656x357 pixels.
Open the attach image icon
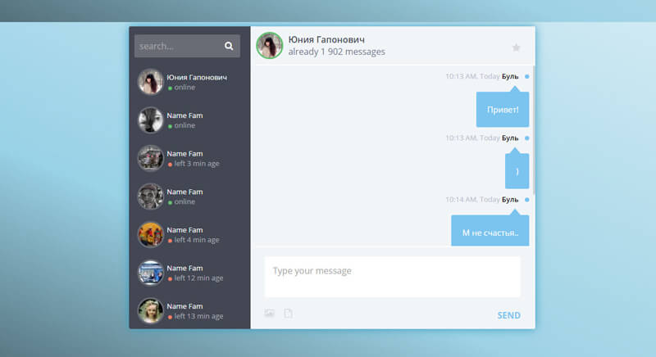point(270,313)
